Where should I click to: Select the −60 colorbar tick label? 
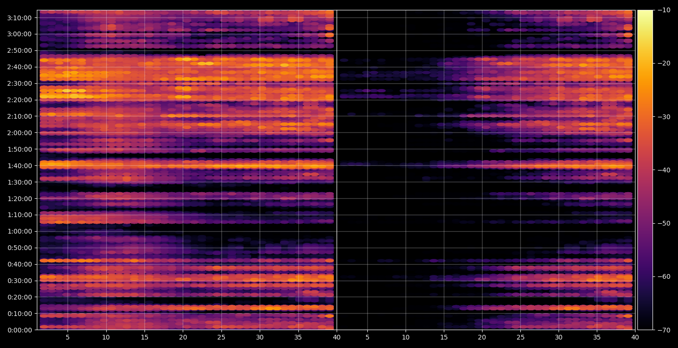coord(663,276)
